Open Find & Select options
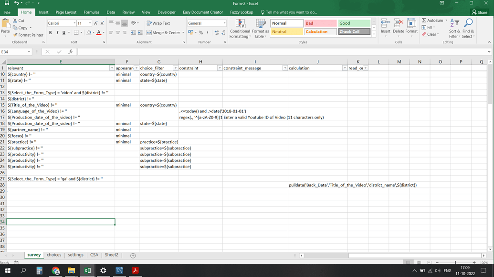 coord(469,29)
